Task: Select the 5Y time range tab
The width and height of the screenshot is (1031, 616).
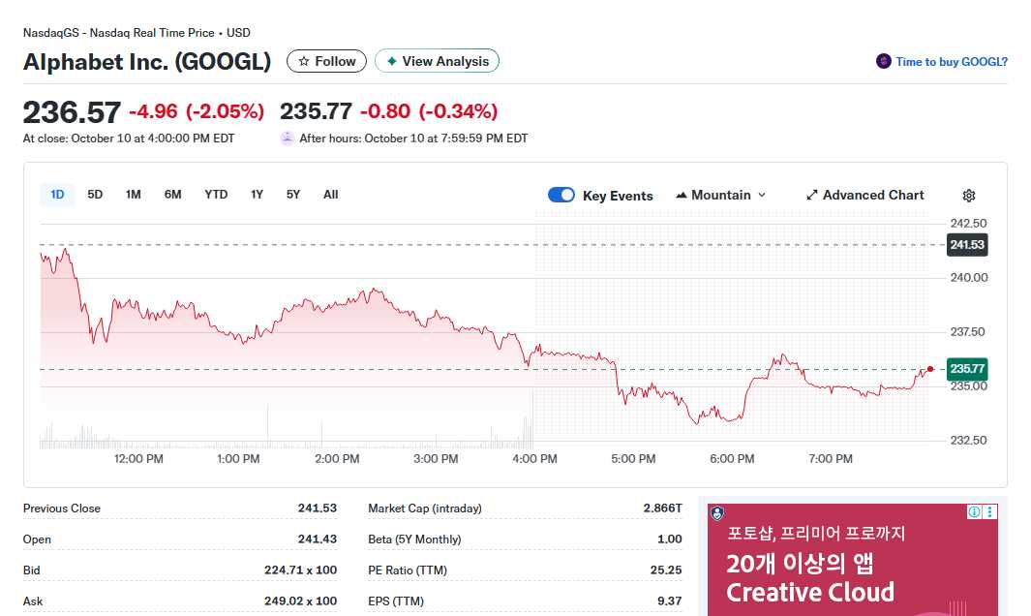Action: [292, 194]
